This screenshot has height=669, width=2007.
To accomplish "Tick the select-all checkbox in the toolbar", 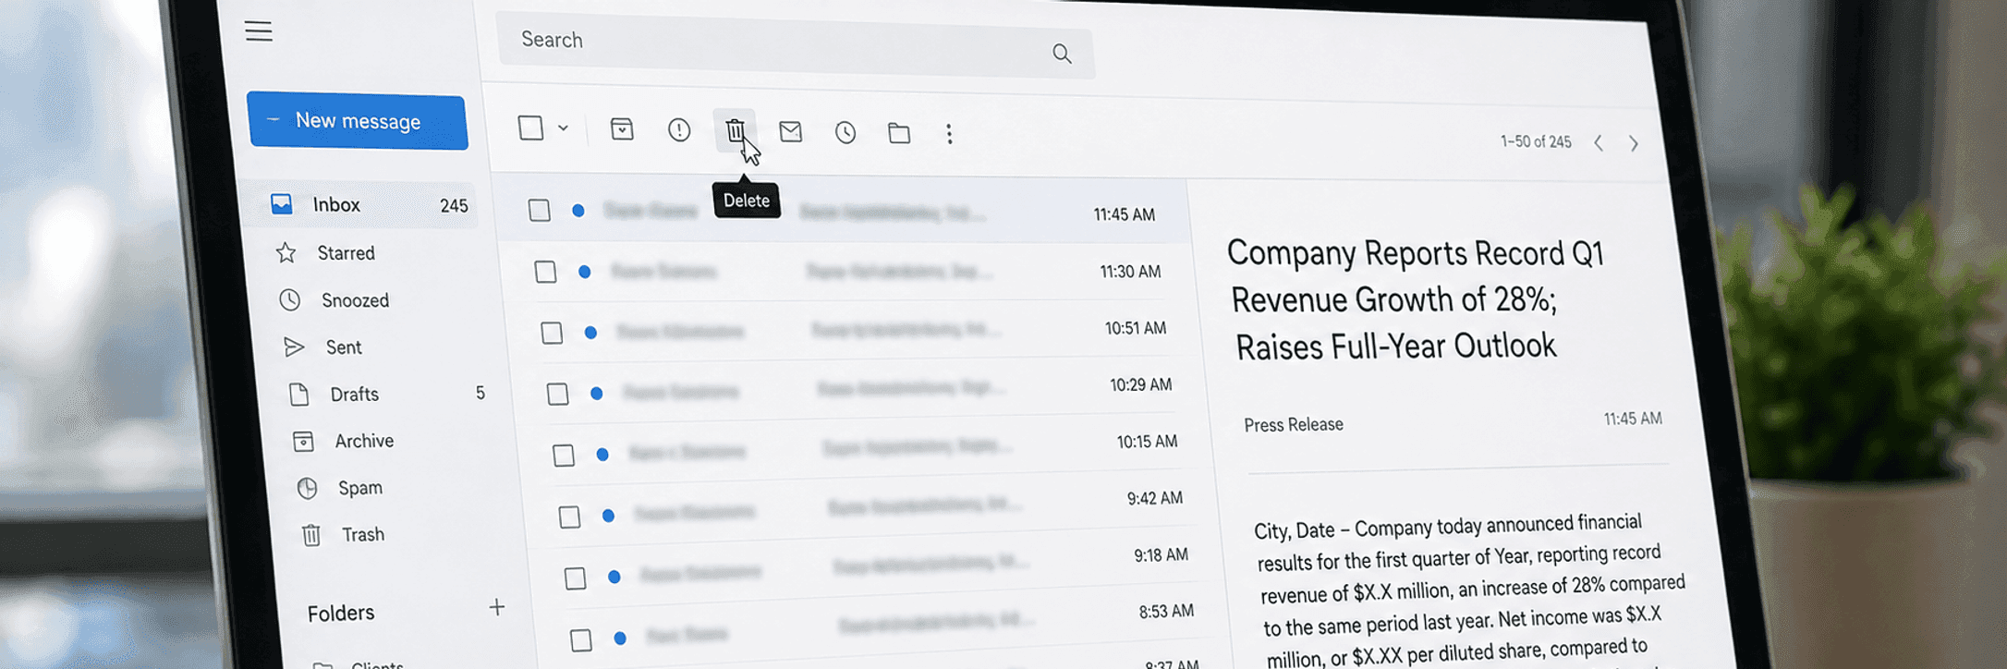I will pos(530,128).
